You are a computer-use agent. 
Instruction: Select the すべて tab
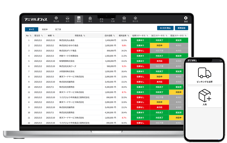[x=31, y=29]
